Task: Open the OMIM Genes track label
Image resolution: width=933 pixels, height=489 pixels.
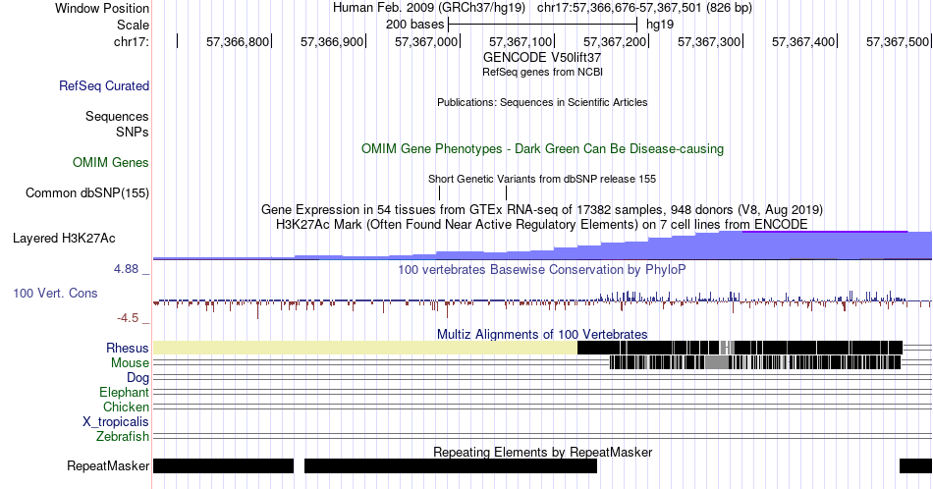Action: click(x=111, y=162)
